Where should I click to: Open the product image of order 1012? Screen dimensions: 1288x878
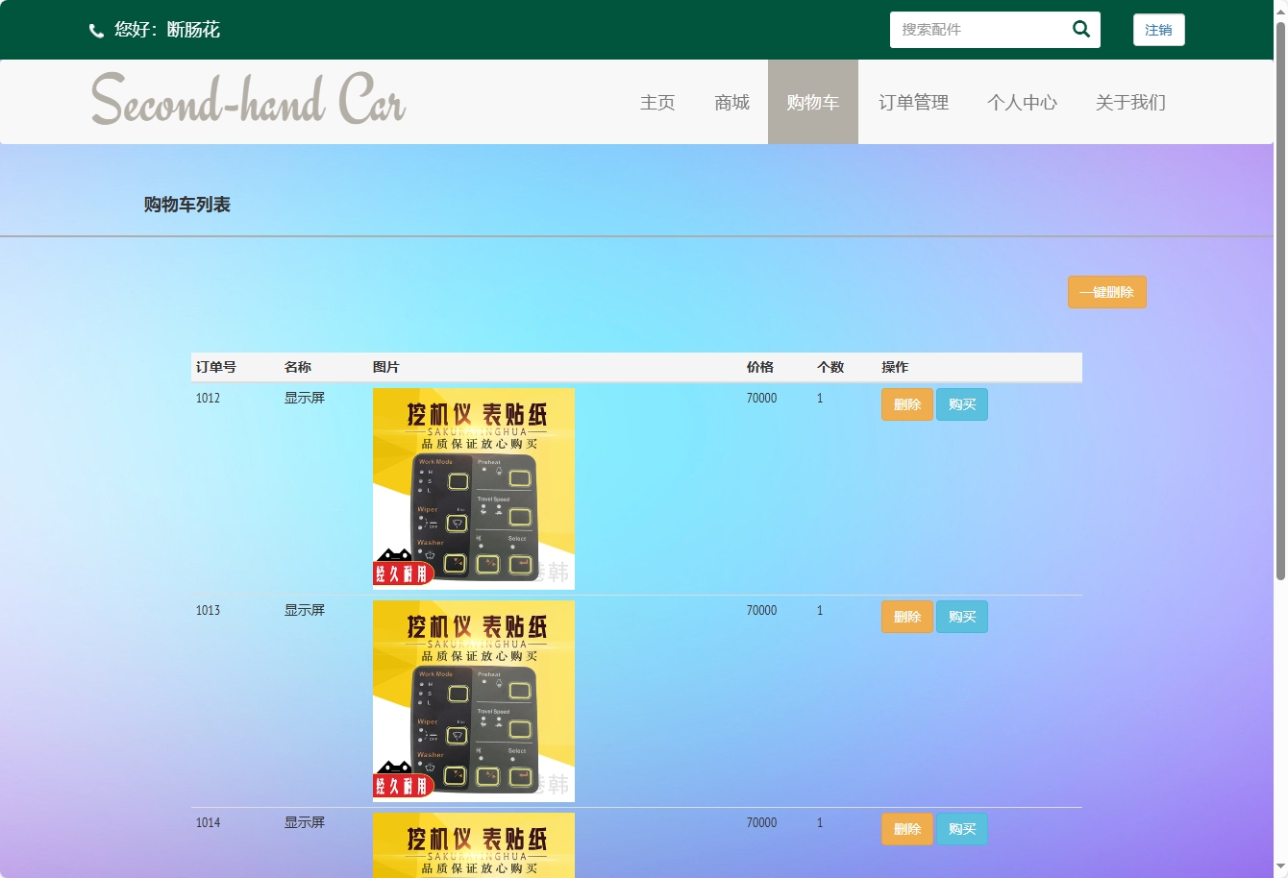473,488
